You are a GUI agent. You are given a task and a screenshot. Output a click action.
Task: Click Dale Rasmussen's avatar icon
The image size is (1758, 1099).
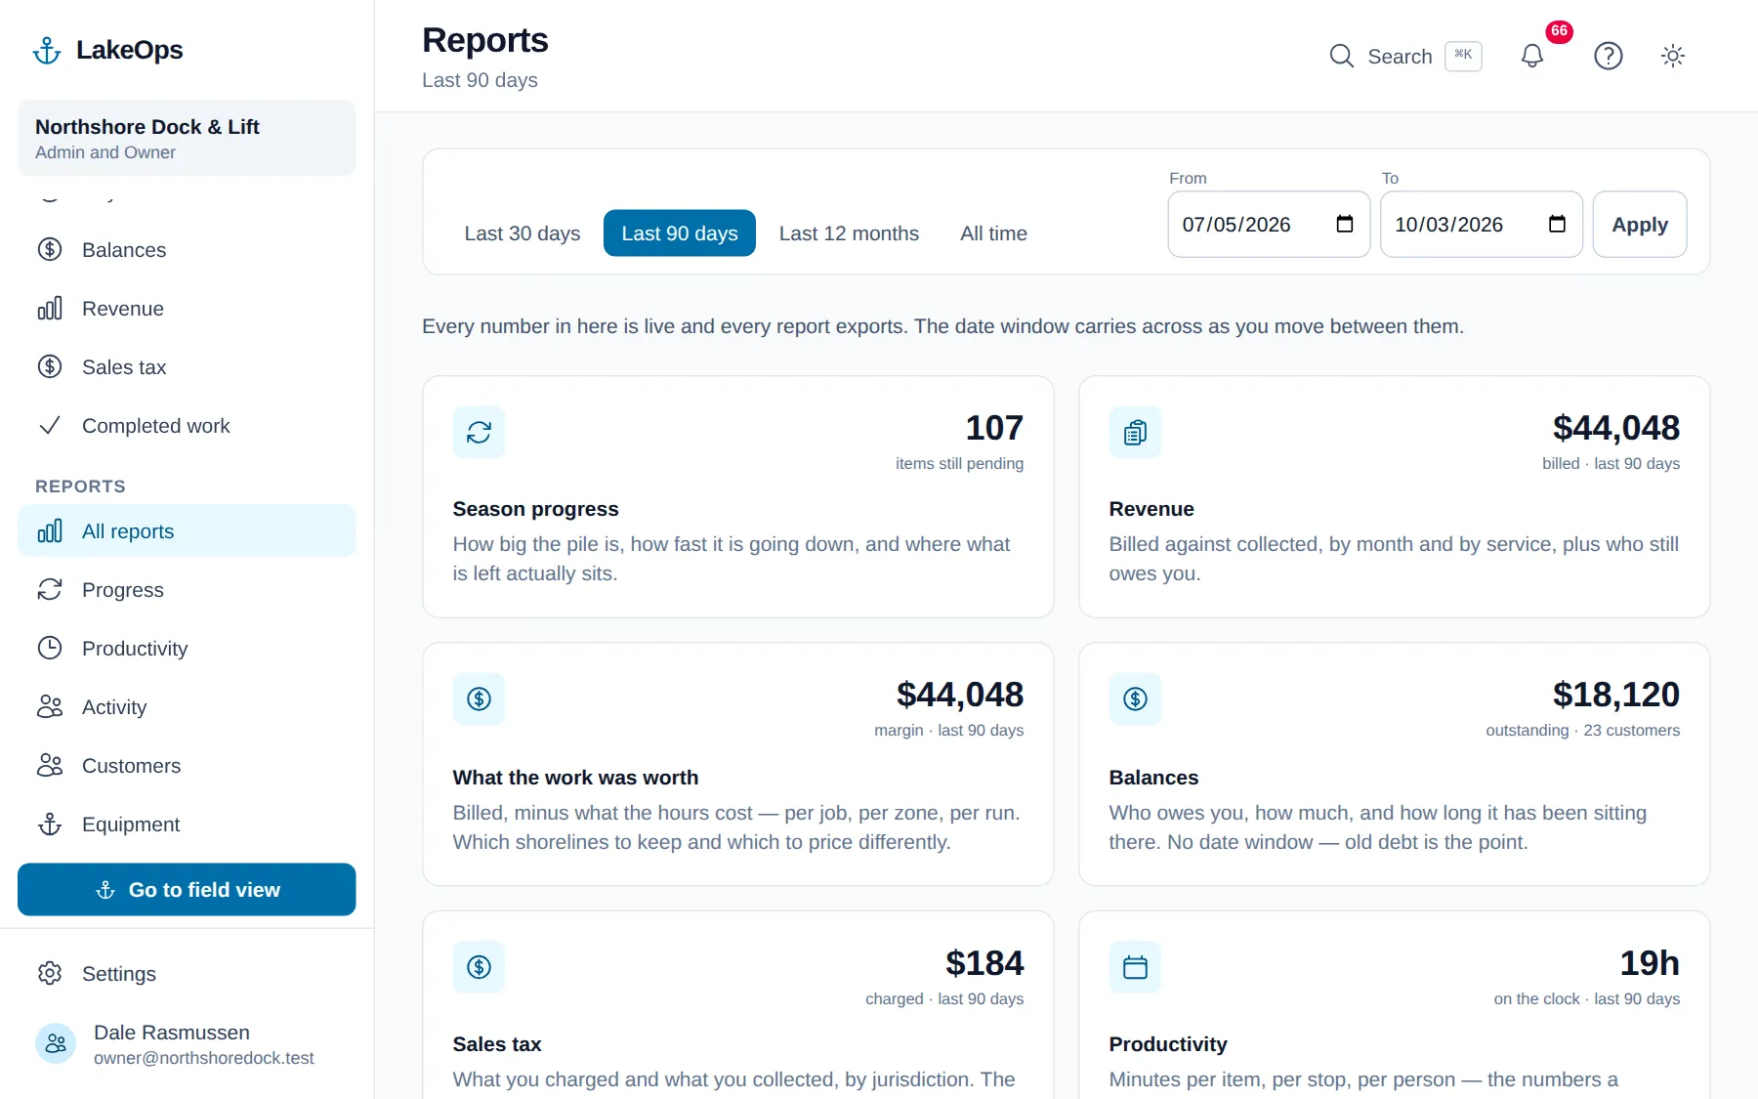56,1043
